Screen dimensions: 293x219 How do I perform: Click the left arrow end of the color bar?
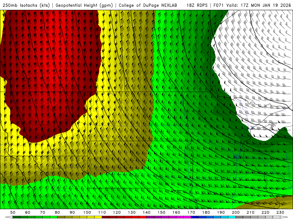(9, 217)
